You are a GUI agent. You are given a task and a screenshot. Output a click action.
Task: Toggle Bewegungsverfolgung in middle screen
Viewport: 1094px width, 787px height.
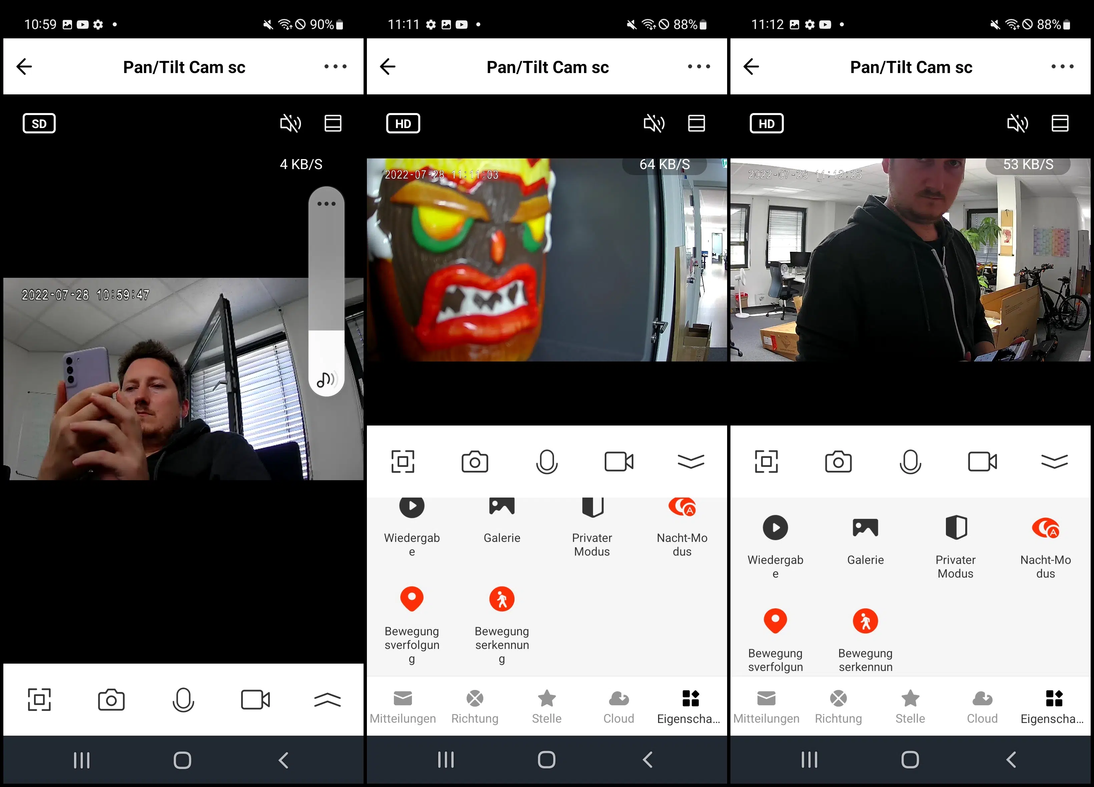[412, 626]
